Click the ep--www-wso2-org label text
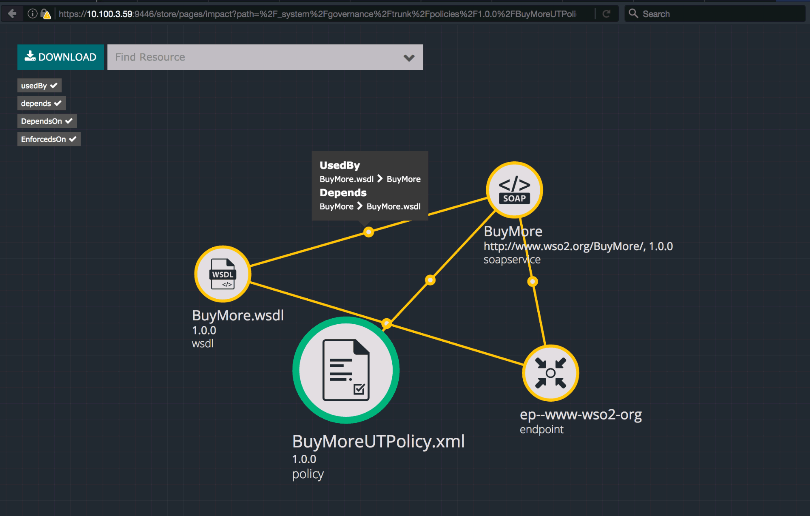 [581, 415]
